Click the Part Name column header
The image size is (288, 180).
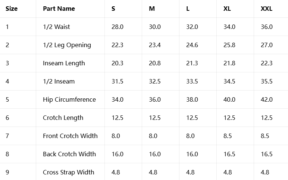[x=59, y=9]
